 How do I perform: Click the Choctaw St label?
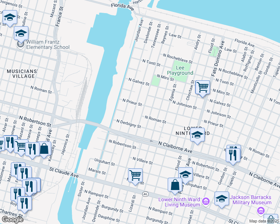point(190,90)
